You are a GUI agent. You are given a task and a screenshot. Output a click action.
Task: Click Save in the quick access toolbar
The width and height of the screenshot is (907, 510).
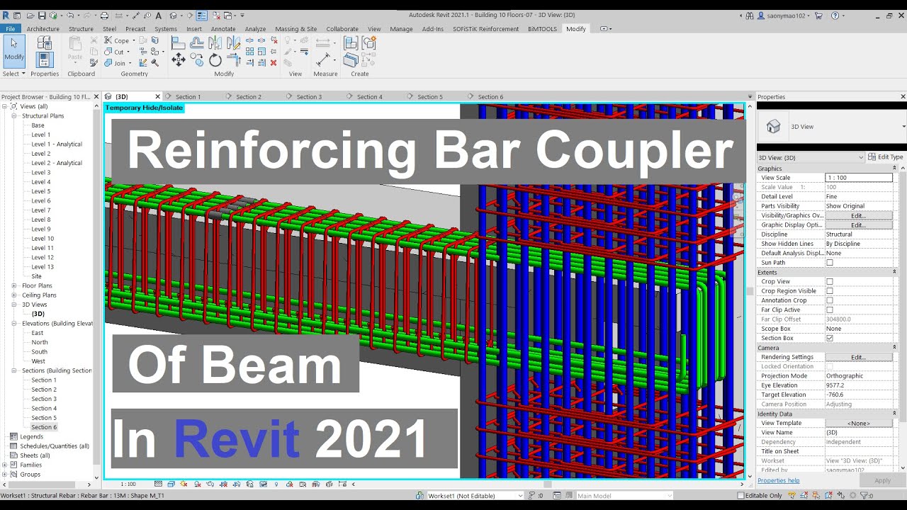click(x=42, y=15)
